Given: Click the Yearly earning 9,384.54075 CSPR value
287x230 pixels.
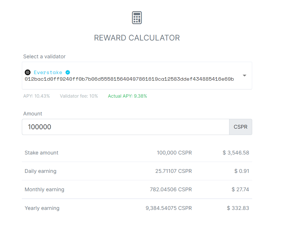Looking at the screenshot, I should click(169, 208).
